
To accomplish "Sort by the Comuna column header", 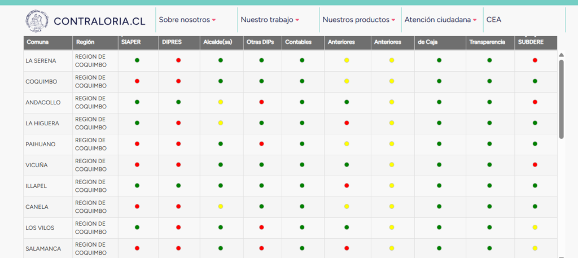I will (x=37, y=42).
